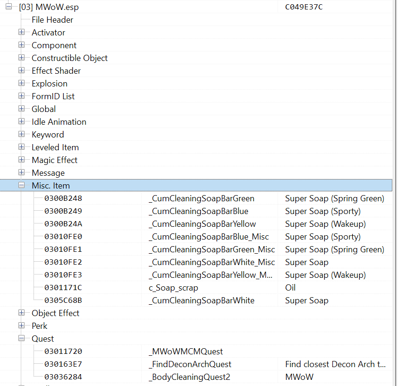Image resolution: width=398 pixels, height=386 pixels.
Task: Select the File Header entry
Action: click(x=52, y=20)
